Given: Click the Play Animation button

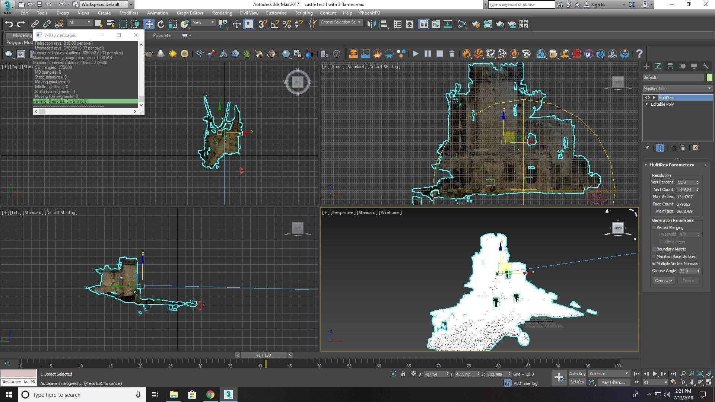Looking at the screenshot, I should [x=655, y=374].
